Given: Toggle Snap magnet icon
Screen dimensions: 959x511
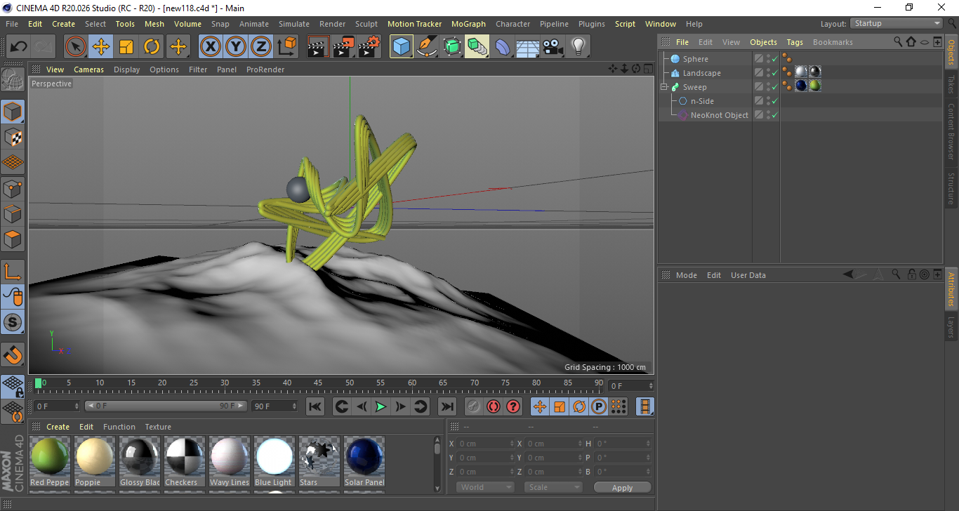Looking at the screenshot, I should coord(13,354).
